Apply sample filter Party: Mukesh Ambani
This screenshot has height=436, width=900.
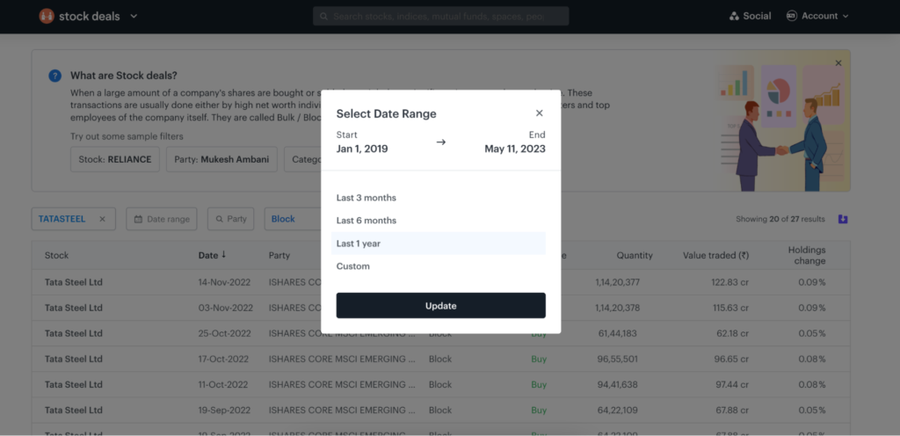click(x=221, y=159)
